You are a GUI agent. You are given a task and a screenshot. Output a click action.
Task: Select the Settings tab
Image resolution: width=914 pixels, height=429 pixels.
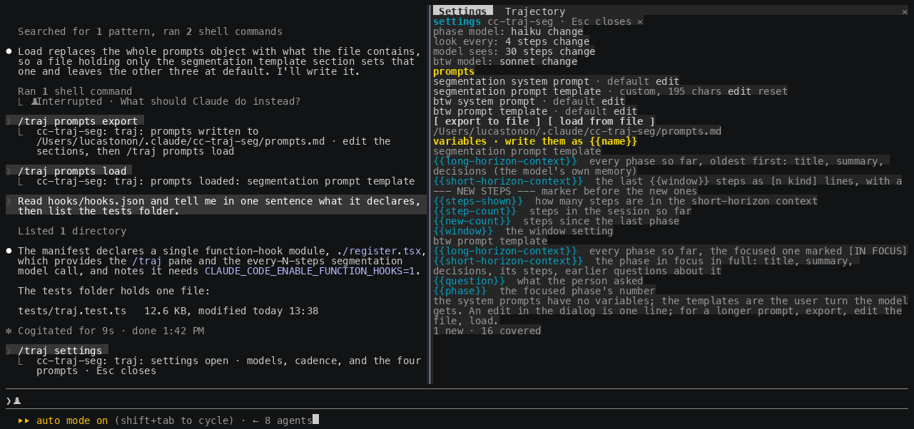[462, 11]
